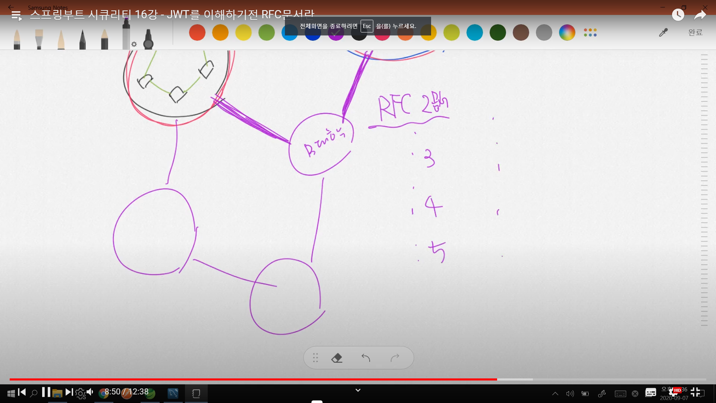Open the eyedropper color picker
716x403 pixels.
click(663, 33)
